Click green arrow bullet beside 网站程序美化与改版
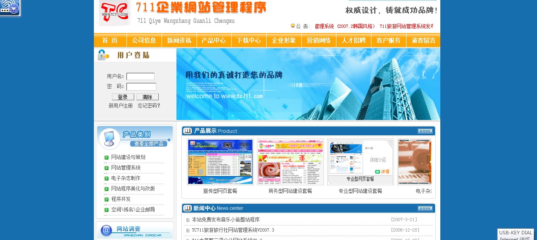537x240 pixels. tap(106, 189)
